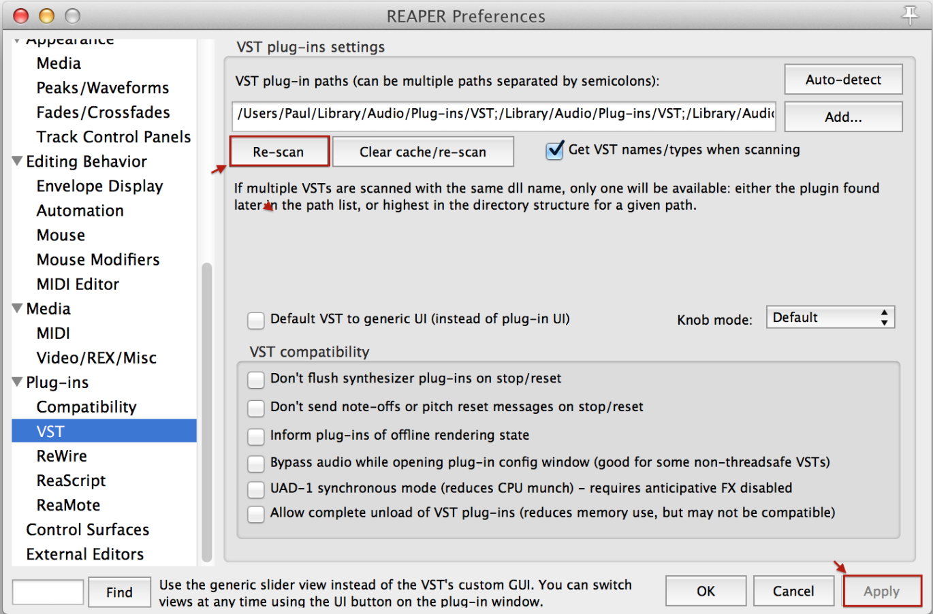The height and width of the screenshot is (614, 933).
Task: Check Don't flush synthesizer plug-ins on stop/reset
Action: coord(256,379)
